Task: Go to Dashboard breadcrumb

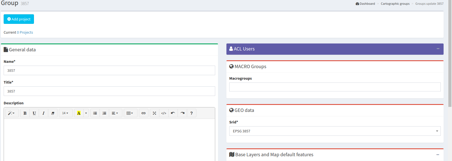Action: tap(365, 4)
